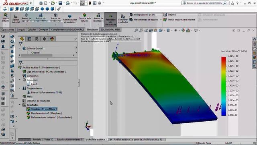257x145 pixels.
Task: Click the Home icon in title bar
Action: [x=41, y=3]
